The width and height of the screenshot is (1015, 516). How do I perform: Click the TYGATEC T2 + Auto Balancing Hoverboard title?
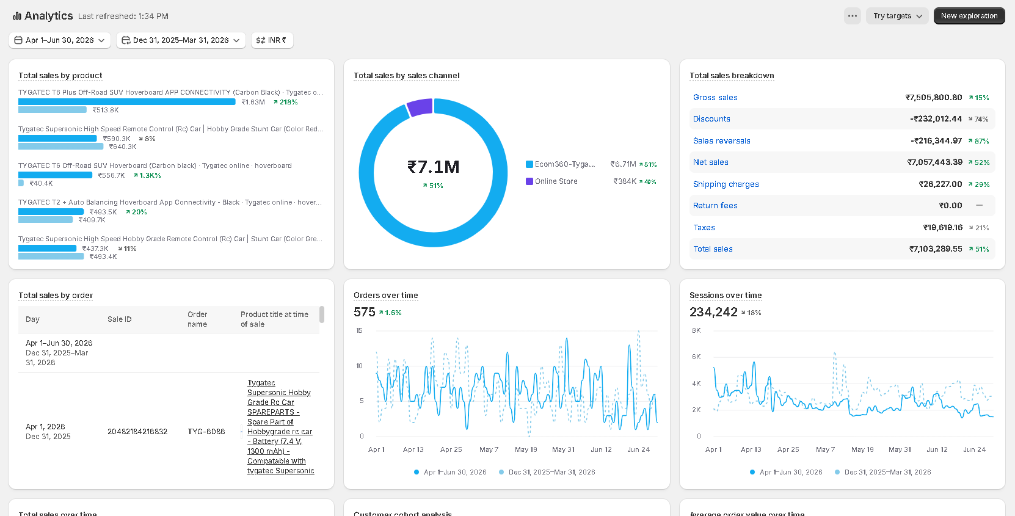coord(170,202)
